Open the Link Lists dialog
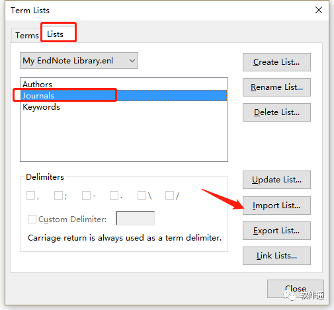The height and width of the screenshot is (310, 334). point(276,256)
